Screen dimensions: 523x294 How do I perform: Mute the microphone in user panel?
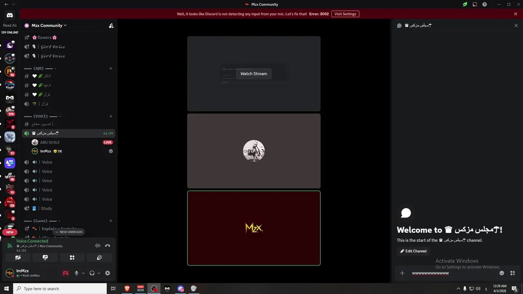76,273
